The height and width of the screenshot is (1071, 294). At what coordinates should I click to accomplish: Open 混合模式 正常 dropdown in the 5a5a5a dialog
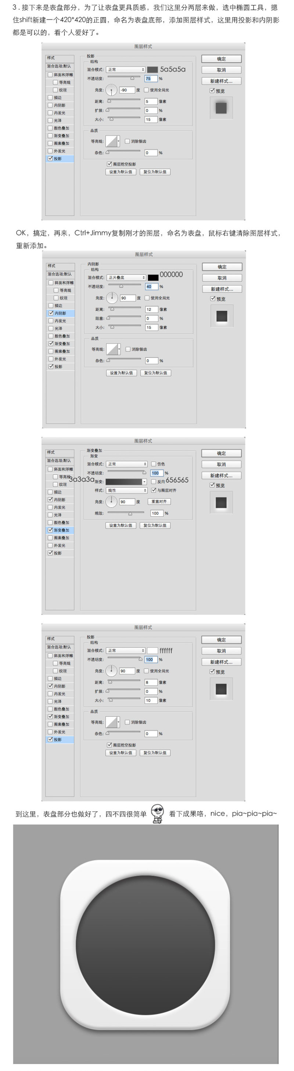(x=126, y=70)
